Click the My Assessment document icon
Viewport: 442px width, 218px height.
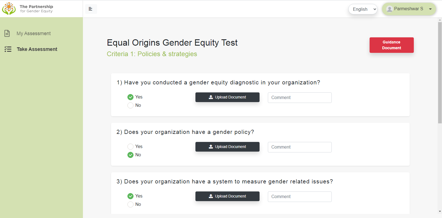pos(7,33)
